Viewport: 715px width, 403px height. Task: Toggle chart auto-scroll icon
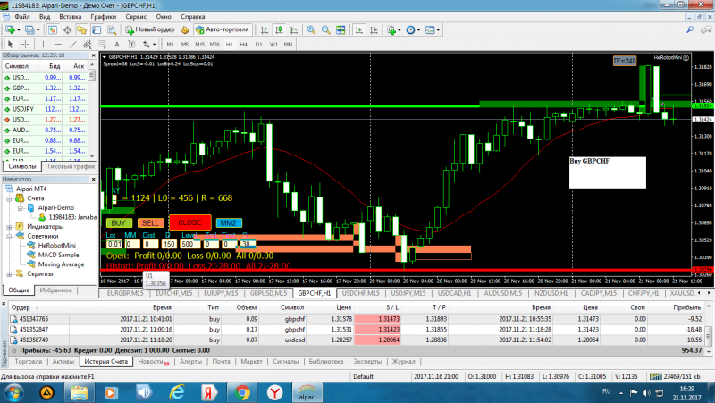[359, 30]
